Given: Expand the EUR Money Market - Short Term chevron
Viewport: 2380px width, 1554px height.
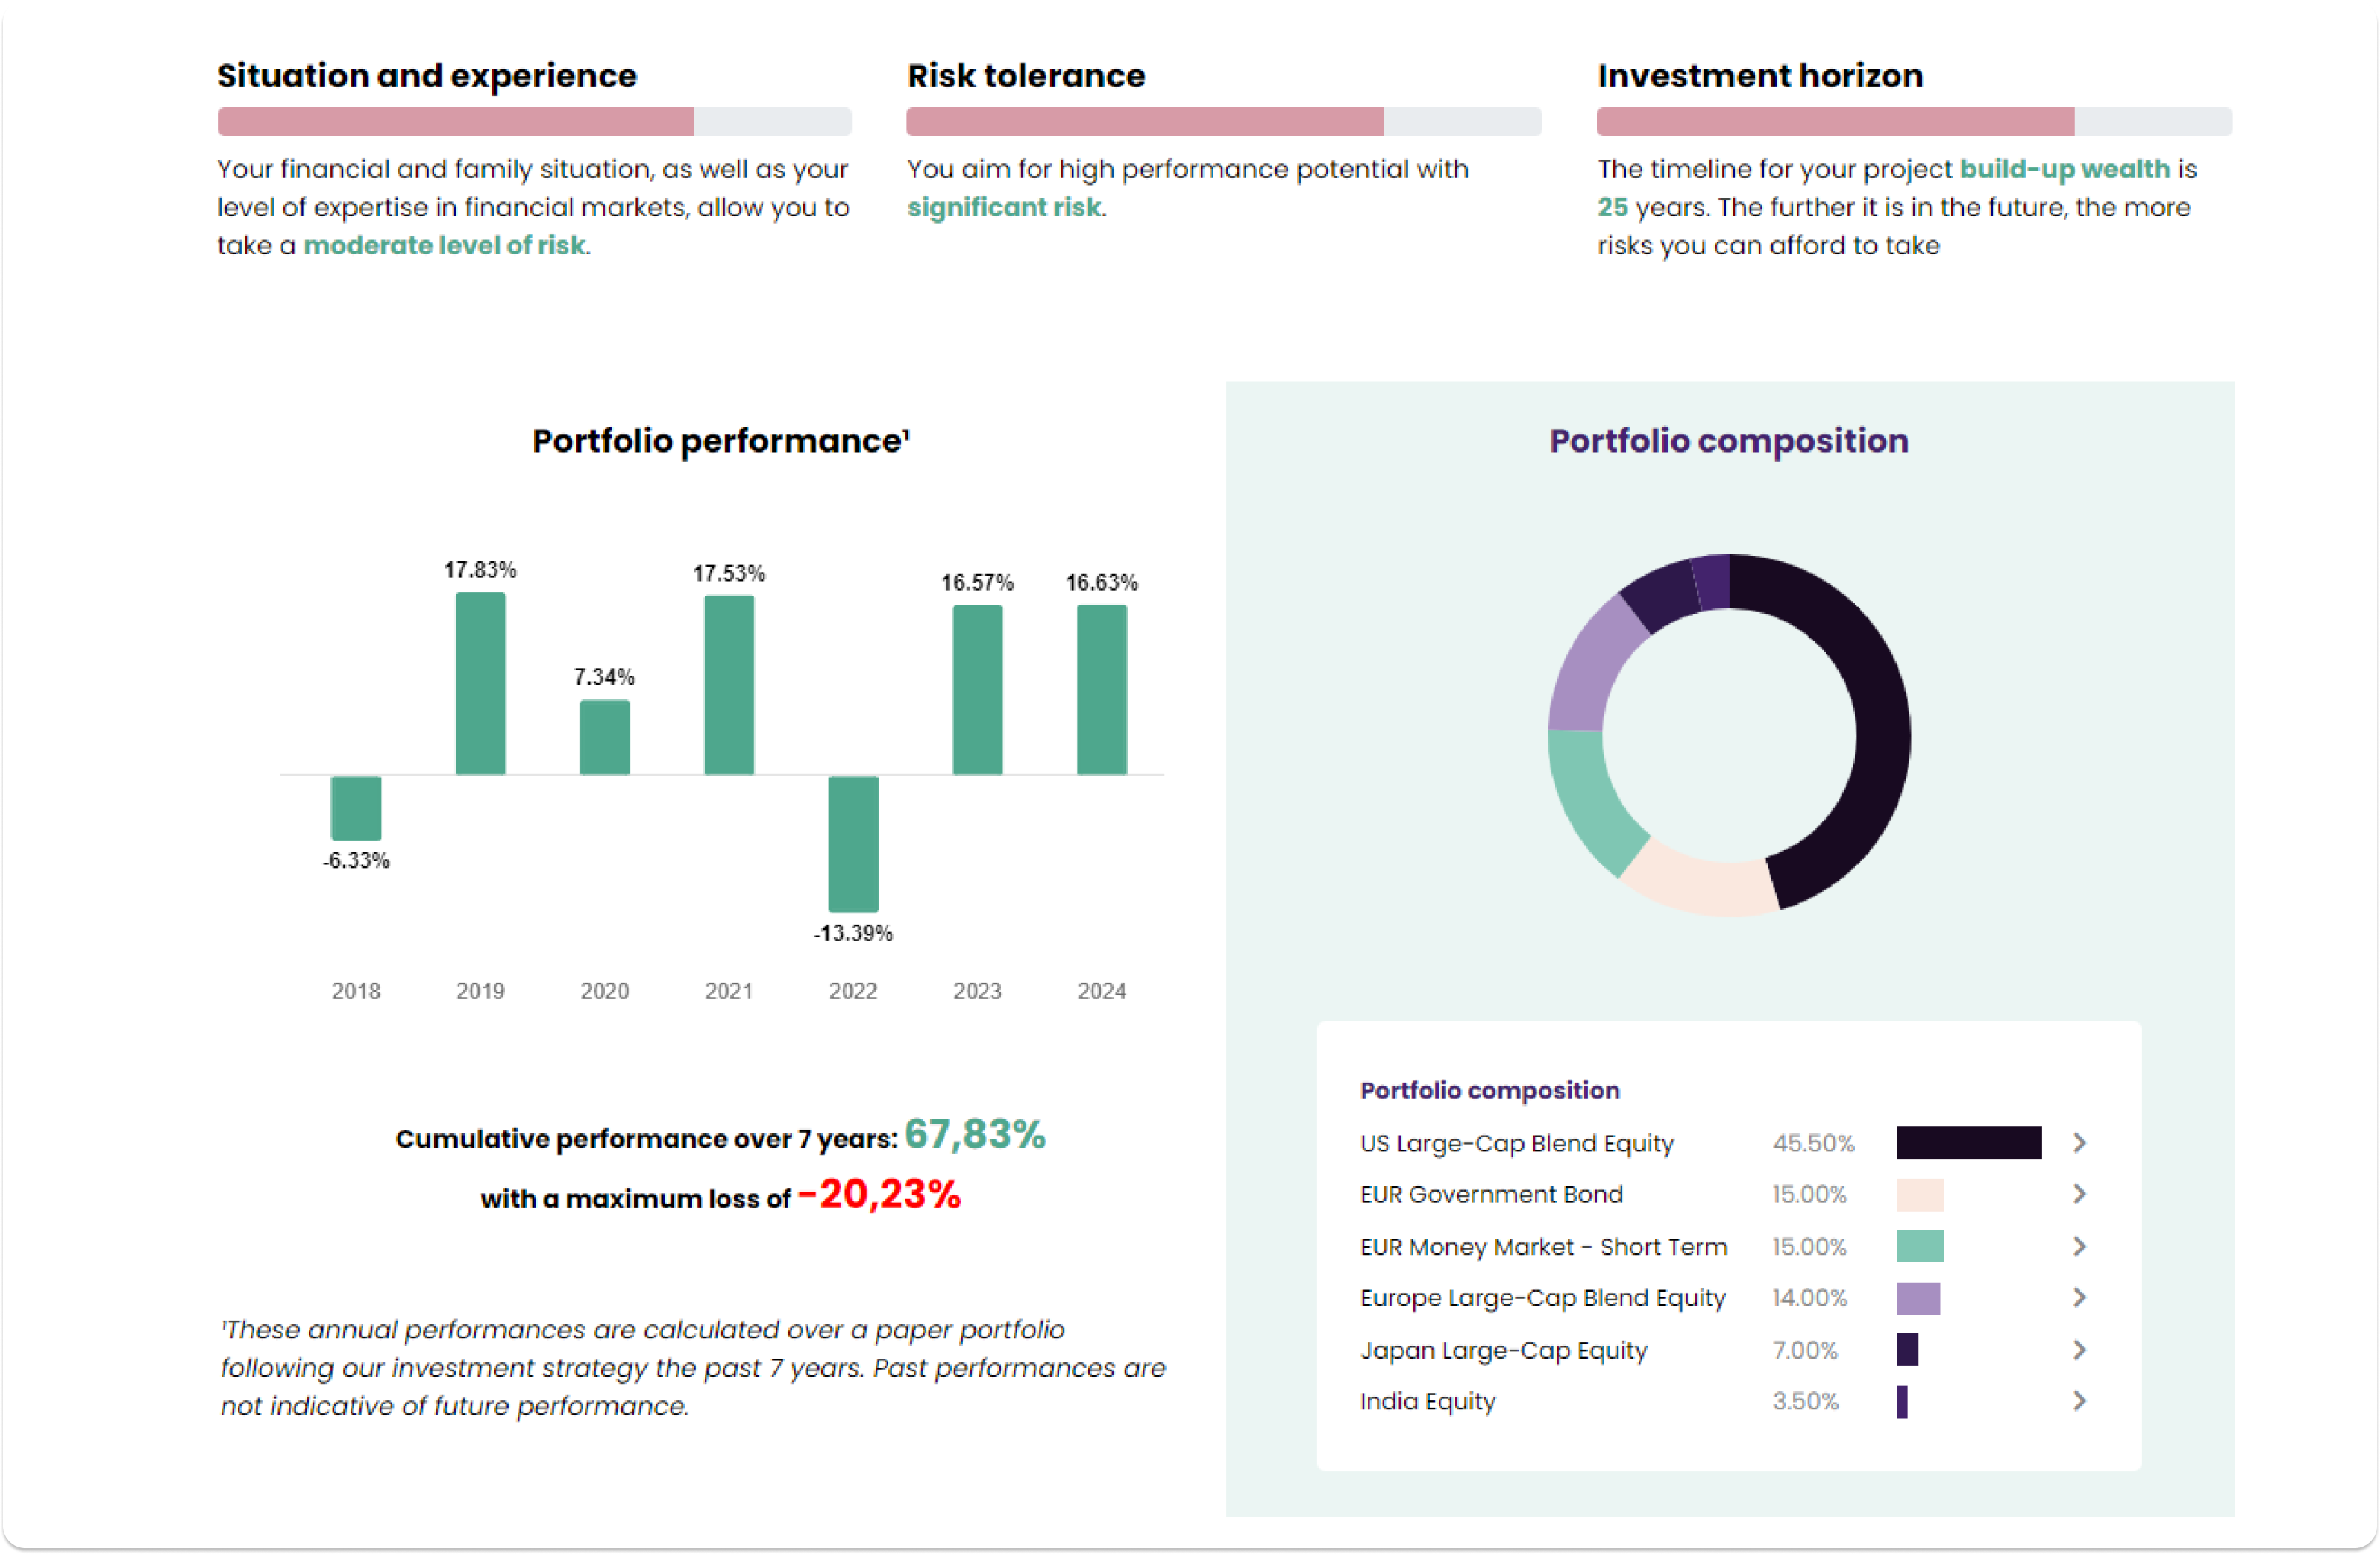Looking at the screenshot, I should pos(2079,1247).
